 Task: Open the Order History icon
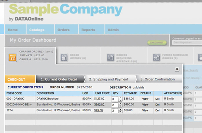point(63,57)
